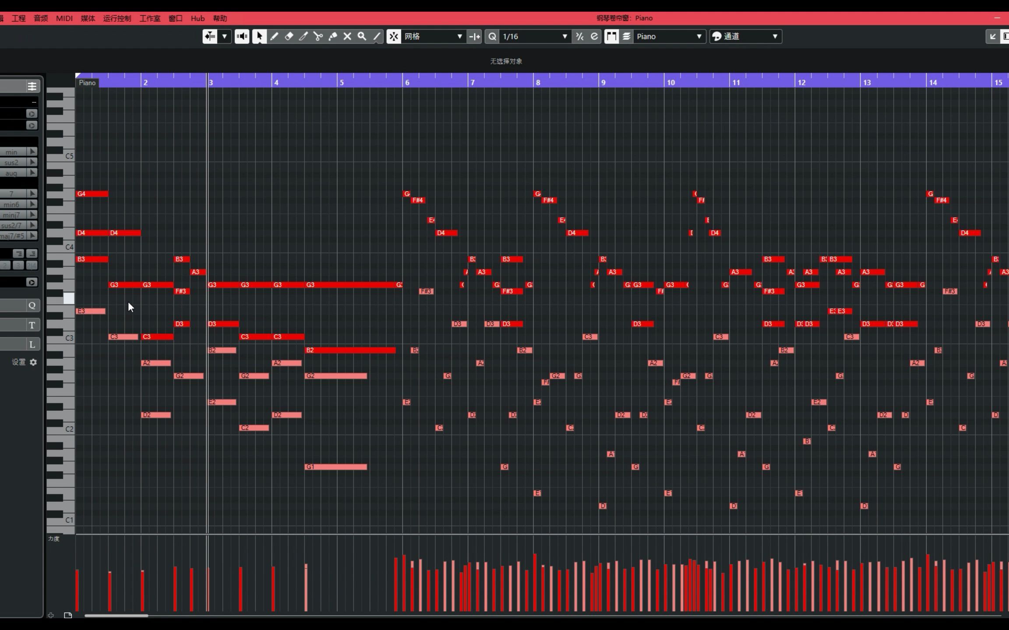Open the MIDI menu
1009x630 pixels.
coord(64,18)
